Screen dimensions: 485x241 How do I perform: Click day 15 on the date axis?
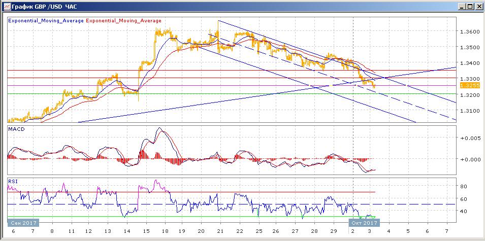pos(145,231)
